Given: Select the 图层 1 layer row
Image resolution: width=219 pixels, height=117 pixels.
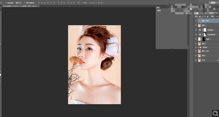Looking at the screenshot, I should click(x=207, y=56).
